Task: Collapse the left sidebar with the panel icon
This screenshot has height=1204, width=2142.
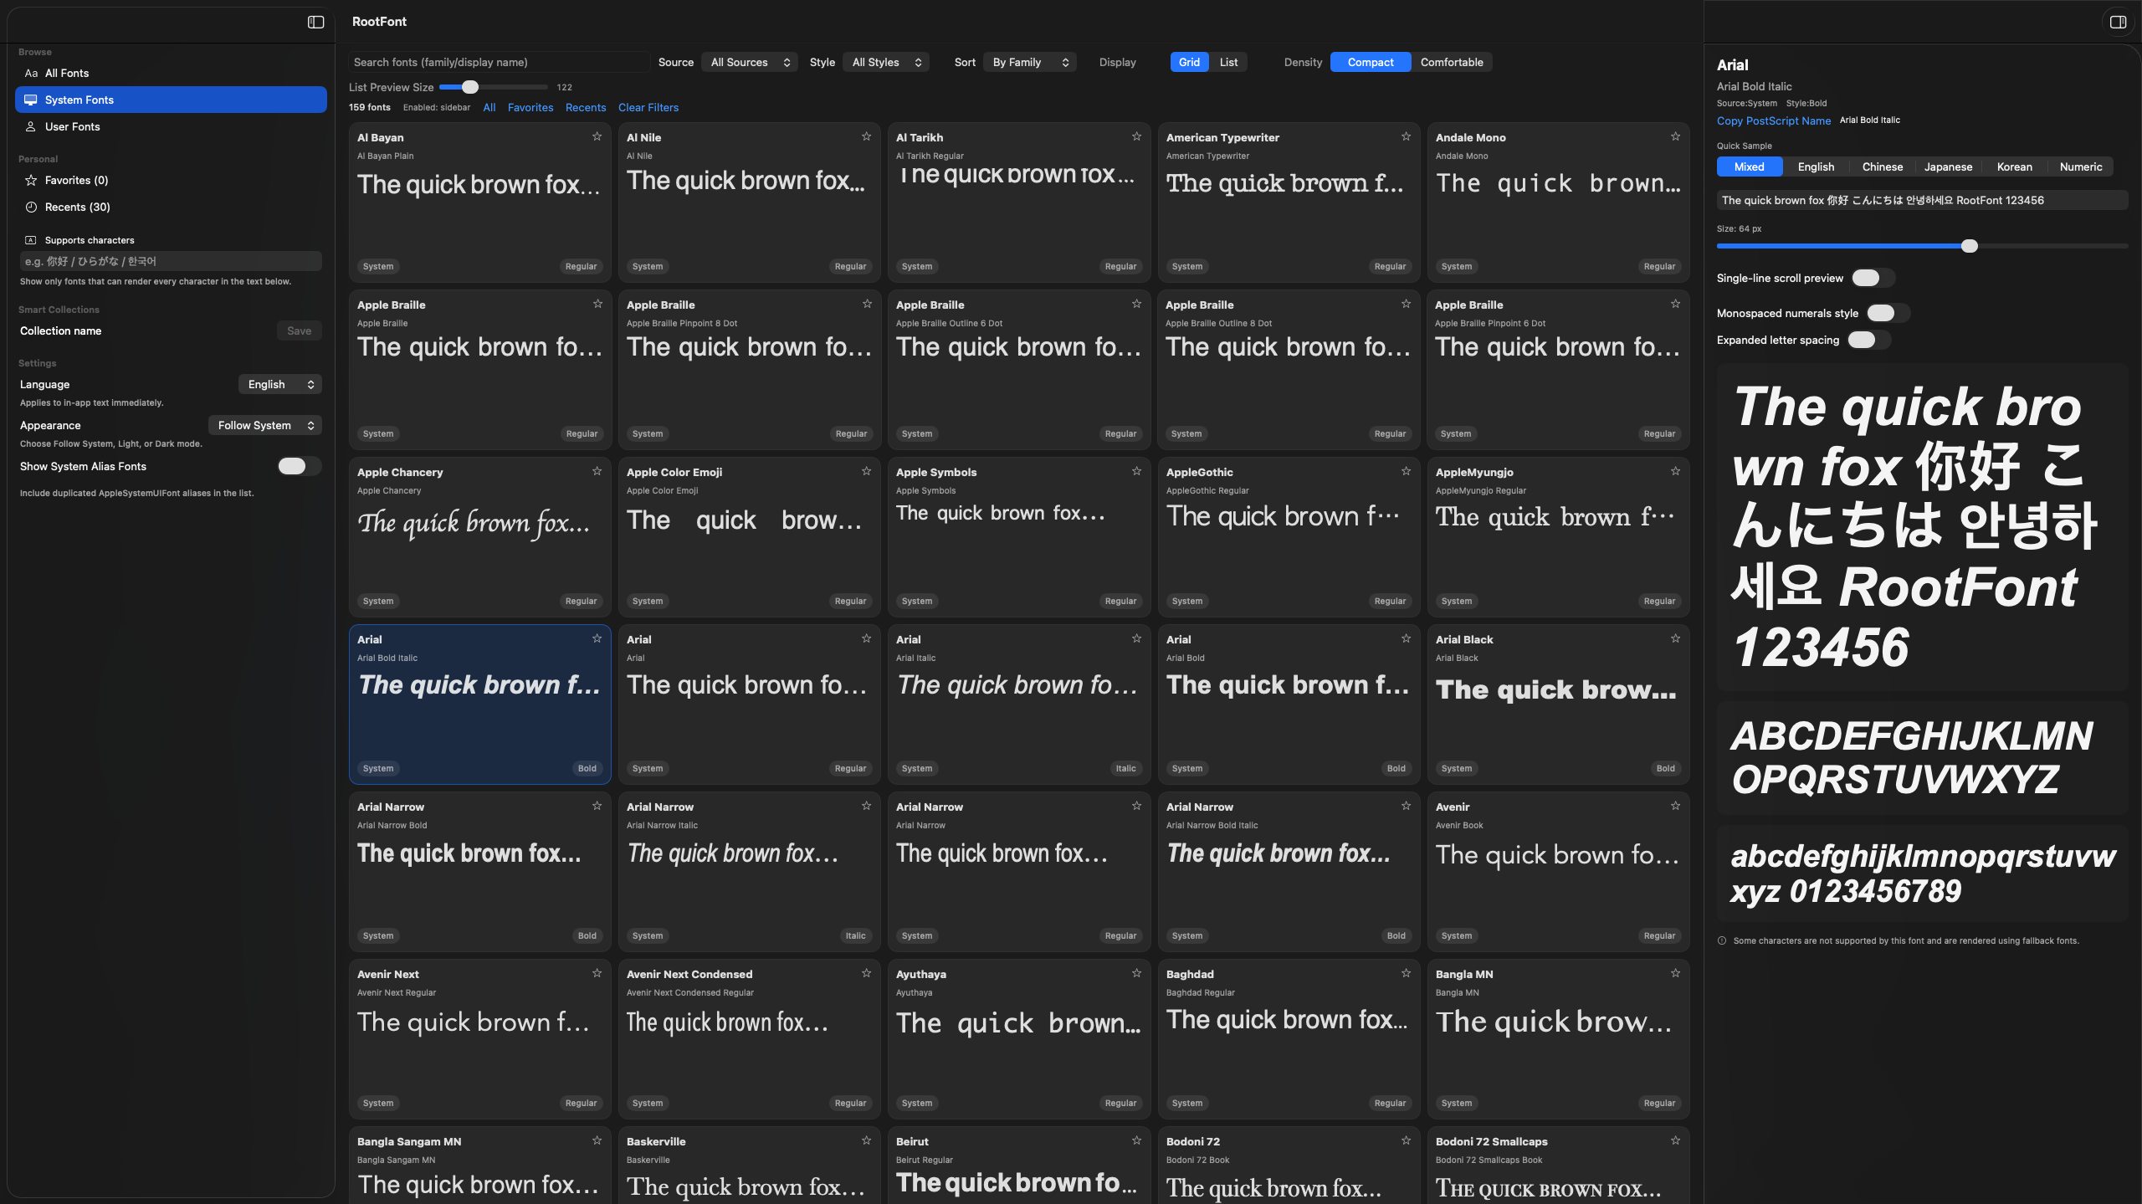Action: tap(315, 22)
